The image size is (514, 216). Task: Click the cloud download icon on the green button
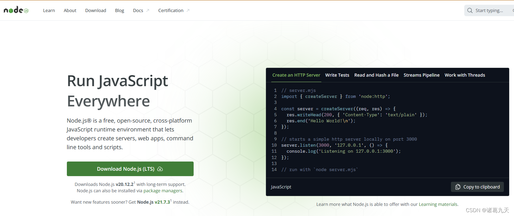pos(160,169)
